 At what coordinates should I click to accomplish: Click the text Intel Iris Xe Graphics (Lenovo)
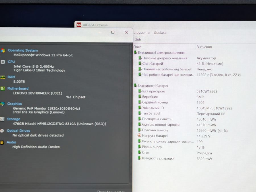click(x=39, y=112)
